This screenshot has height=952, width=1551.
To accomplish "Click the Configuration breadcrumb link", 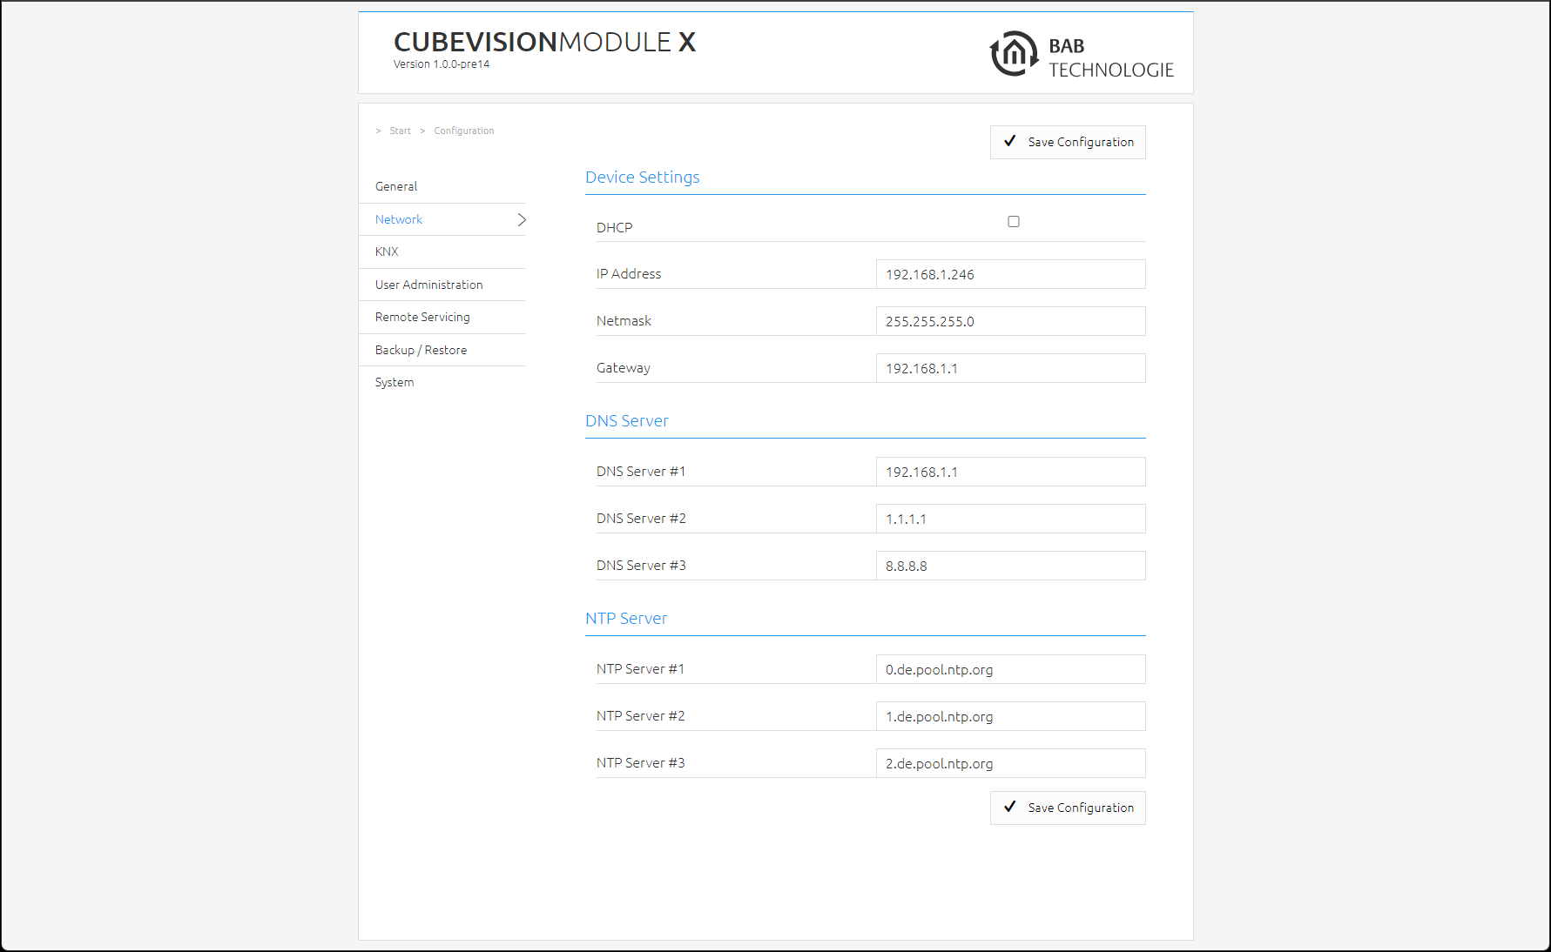I will [464, 131].
